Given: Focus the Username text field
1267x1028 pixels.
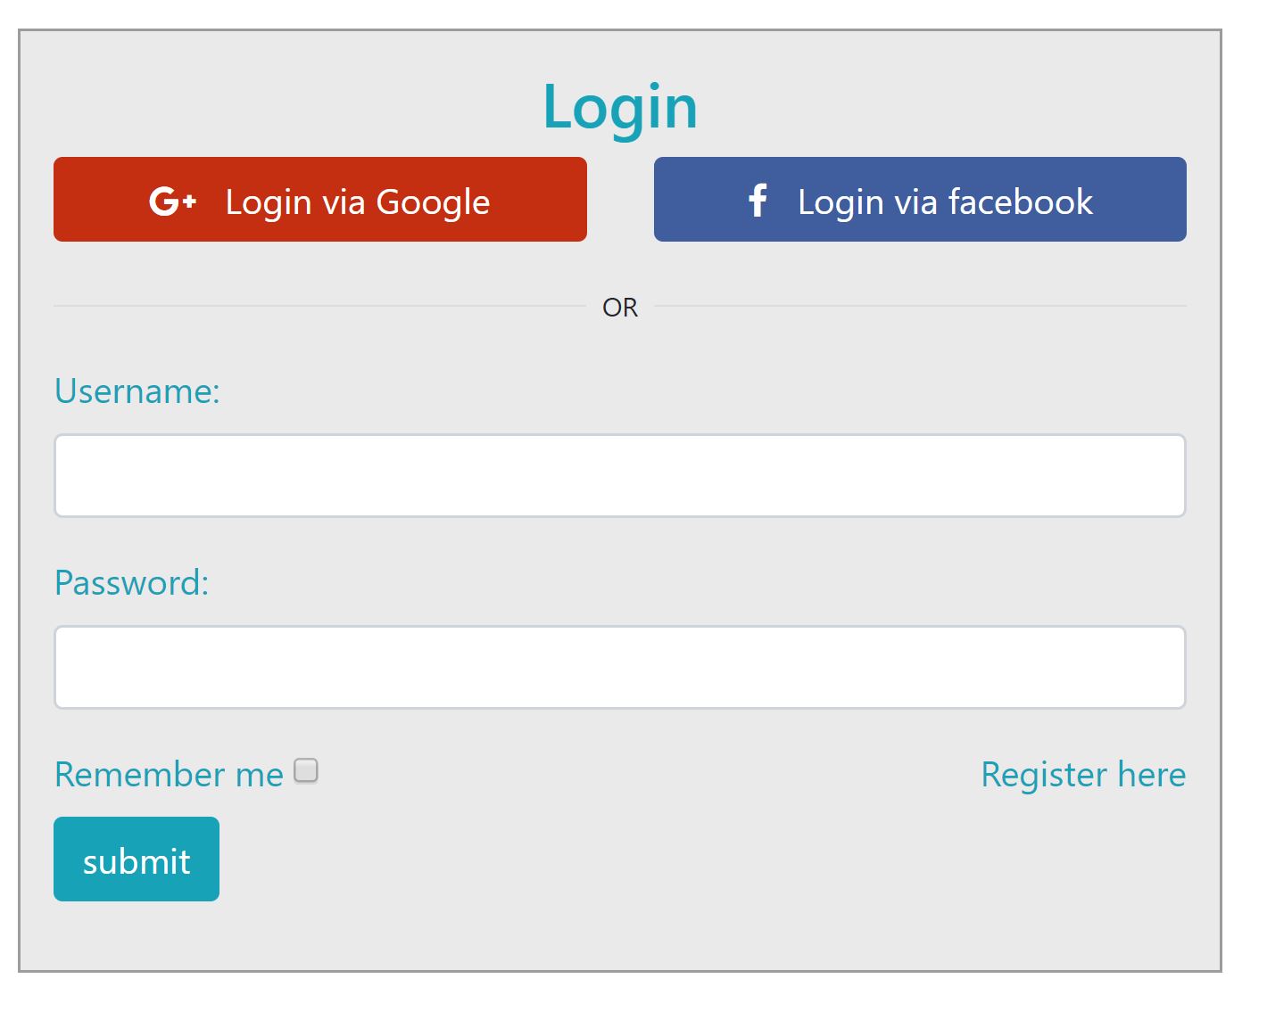Looking at the screenshot, I should (620, 475).
